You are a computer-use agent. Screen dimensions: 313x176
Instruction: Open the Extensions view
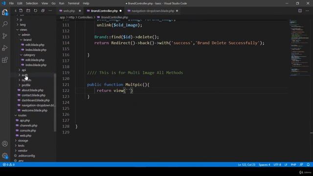(x=5, y=60)
